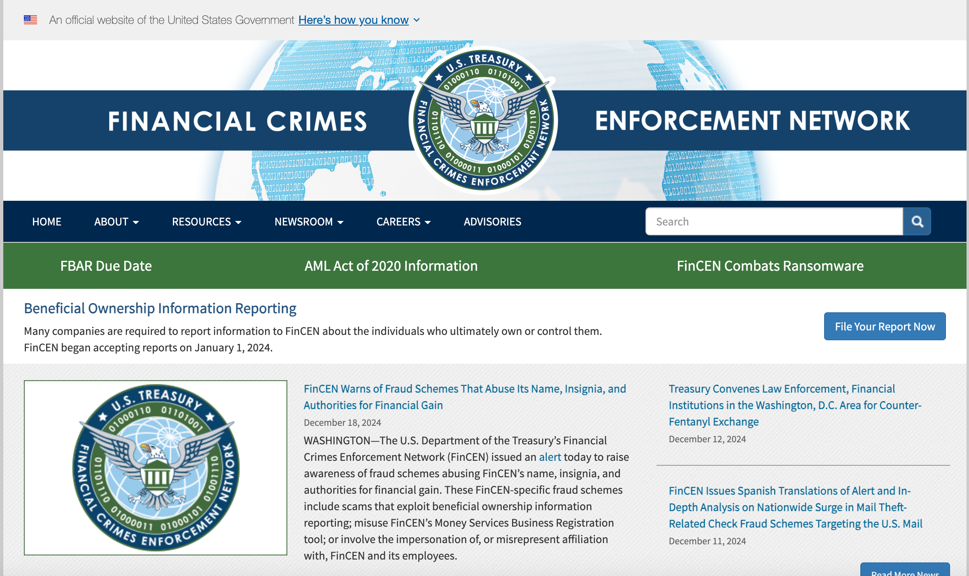969x576 pixels.
Task: Go to the Home menu item
Action: (47, 222)
